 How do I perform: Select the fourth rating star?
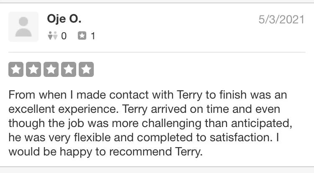click(69, 69)
